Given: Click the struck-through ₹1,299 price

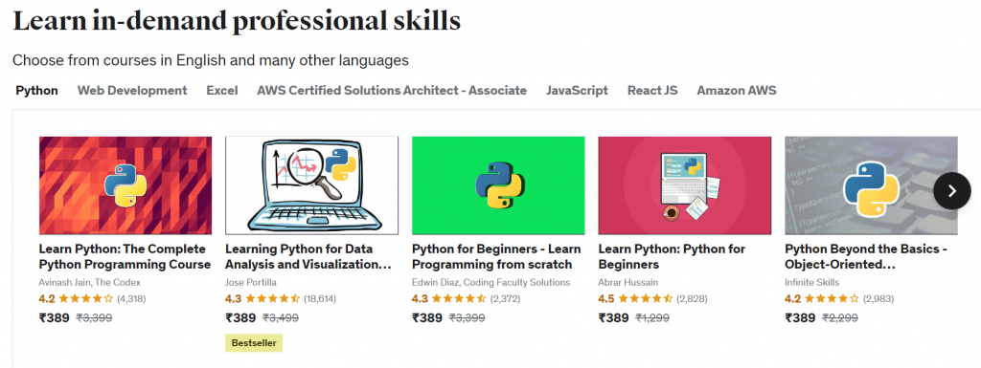Looking at the screenshot, I should pyautogui.click(x=652, y=318).
